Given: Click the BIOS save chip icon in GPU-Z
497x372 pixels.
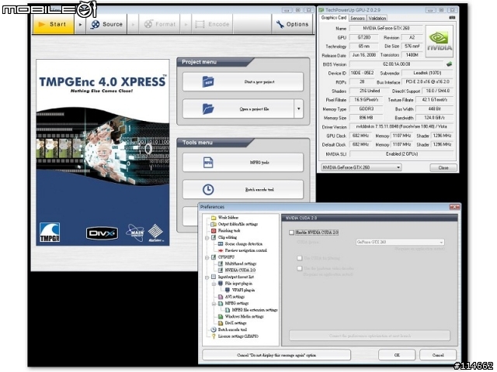Looking at the screenshot, I should click(449, 64).
